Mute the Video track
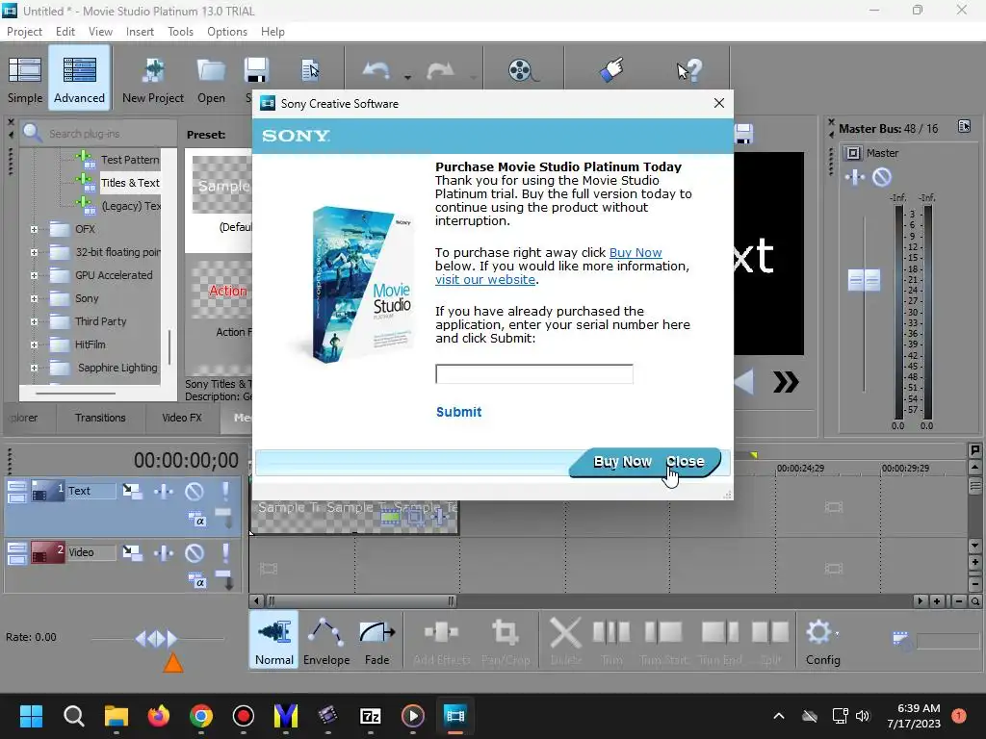 click(195, 552)
